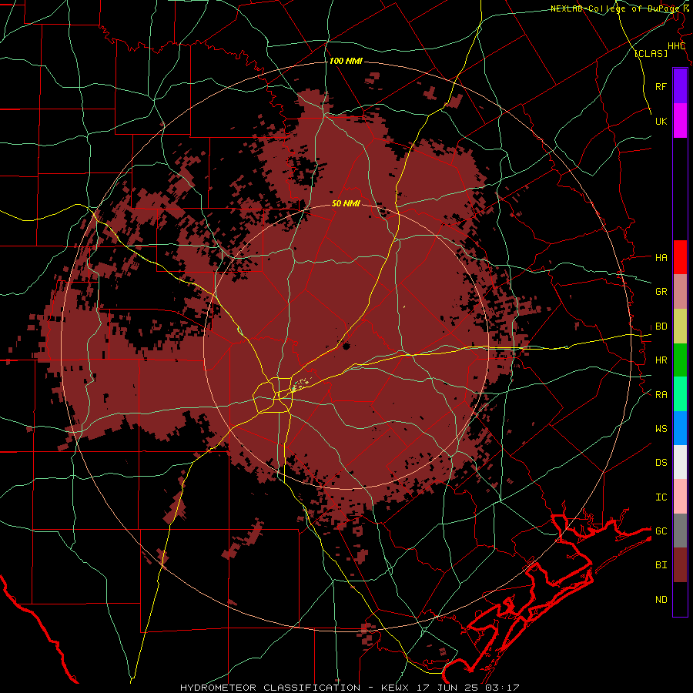
Task: Click the ND legend label
Action: click(x=661, y=600)
